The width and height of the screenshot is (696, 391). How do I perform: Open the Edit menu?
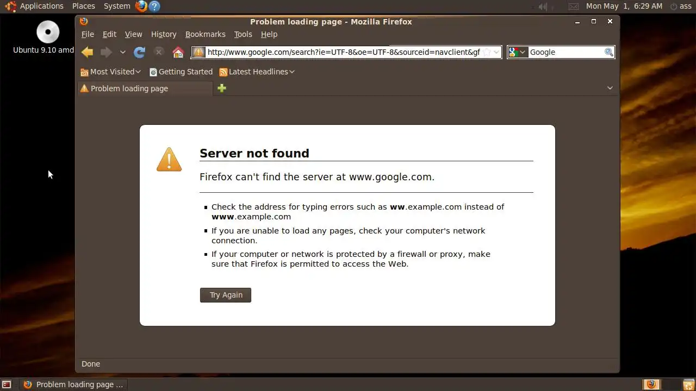109,34
